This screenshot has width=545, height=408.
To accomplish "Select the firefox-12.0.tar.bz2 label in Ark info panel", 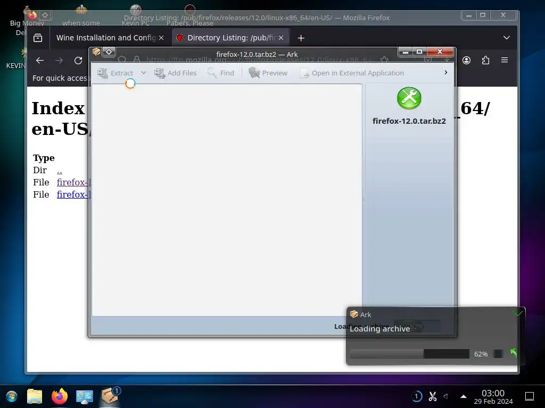I will coord(409,121).
